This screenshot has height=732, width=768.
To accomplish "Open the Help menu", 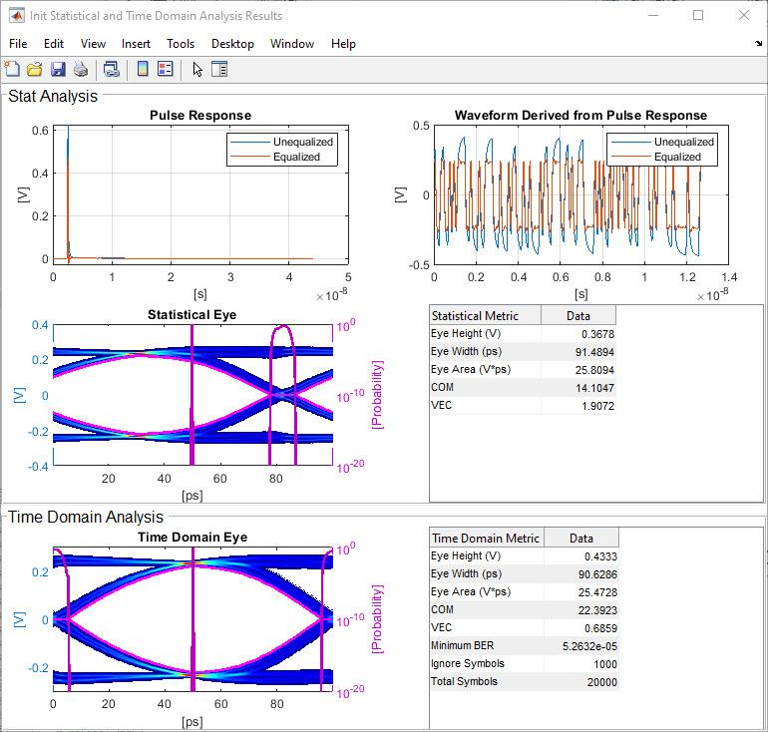I will (x=343, y=44).
